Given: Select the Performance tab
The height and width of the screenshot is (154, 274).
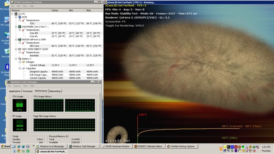Looking at the screenshot, I should coord(41,91).
